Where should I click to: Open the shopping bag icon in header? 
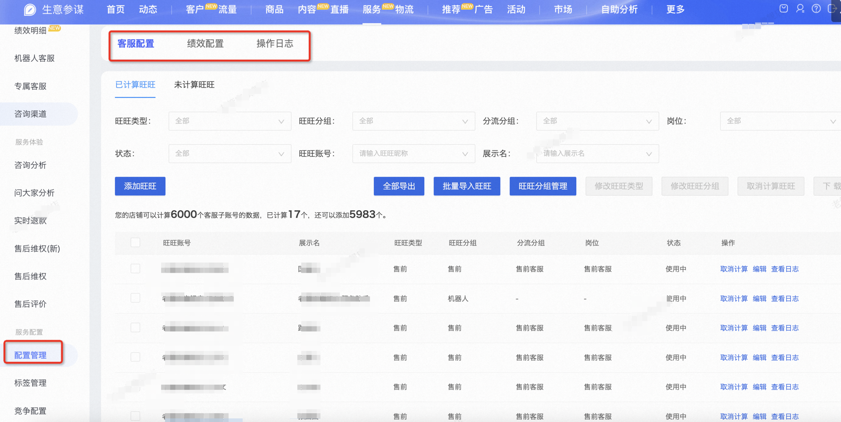click(x=784, y=8)
